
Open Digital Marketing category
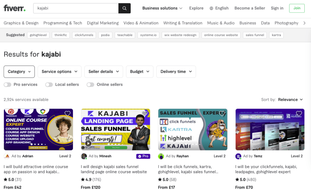point(103,23)
